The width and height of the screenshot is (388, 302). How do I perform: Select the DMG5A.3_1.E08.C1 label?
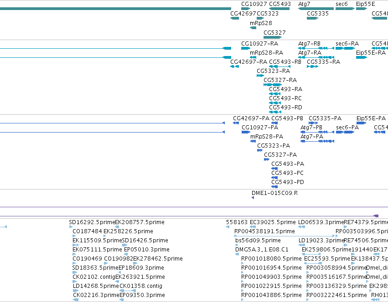[x=262, y=250]
